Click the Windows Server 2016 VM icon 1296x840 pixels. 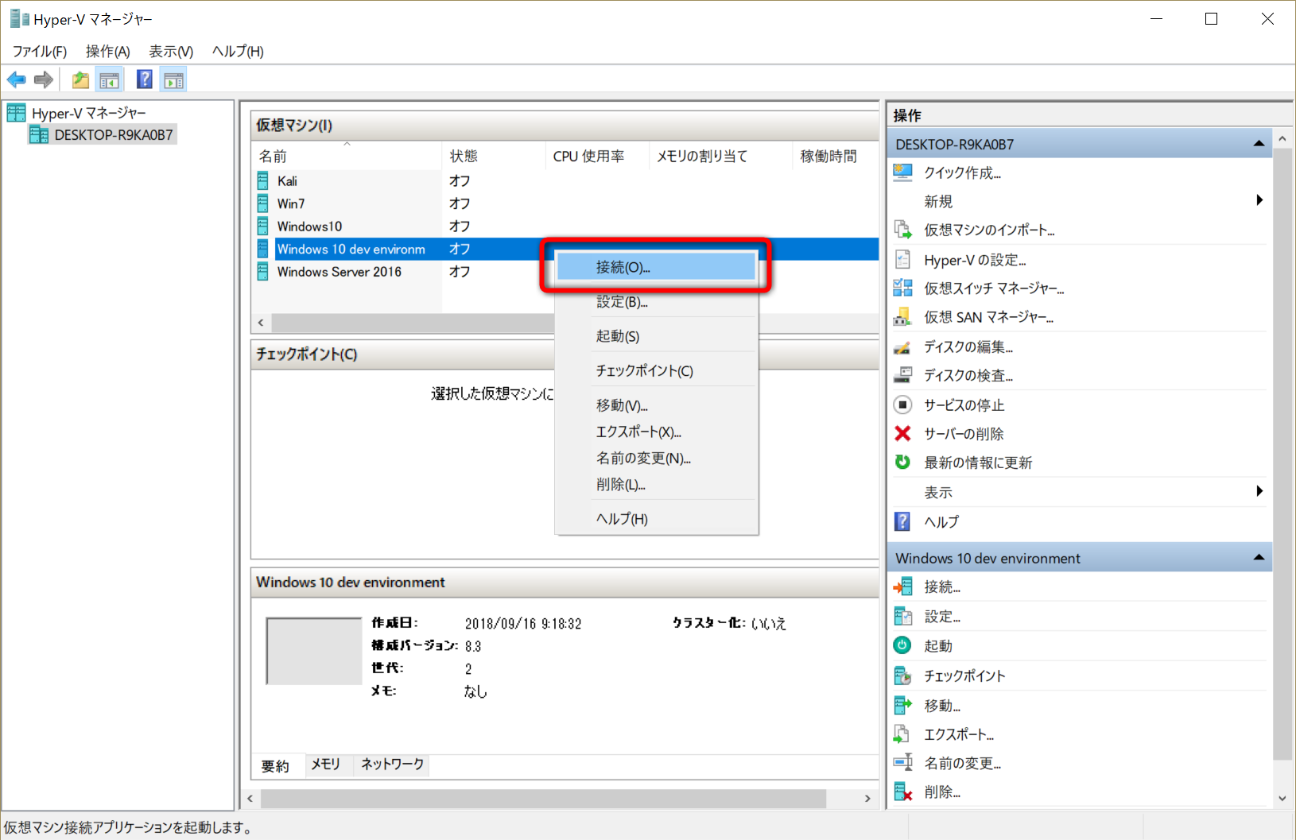[263, 272]
